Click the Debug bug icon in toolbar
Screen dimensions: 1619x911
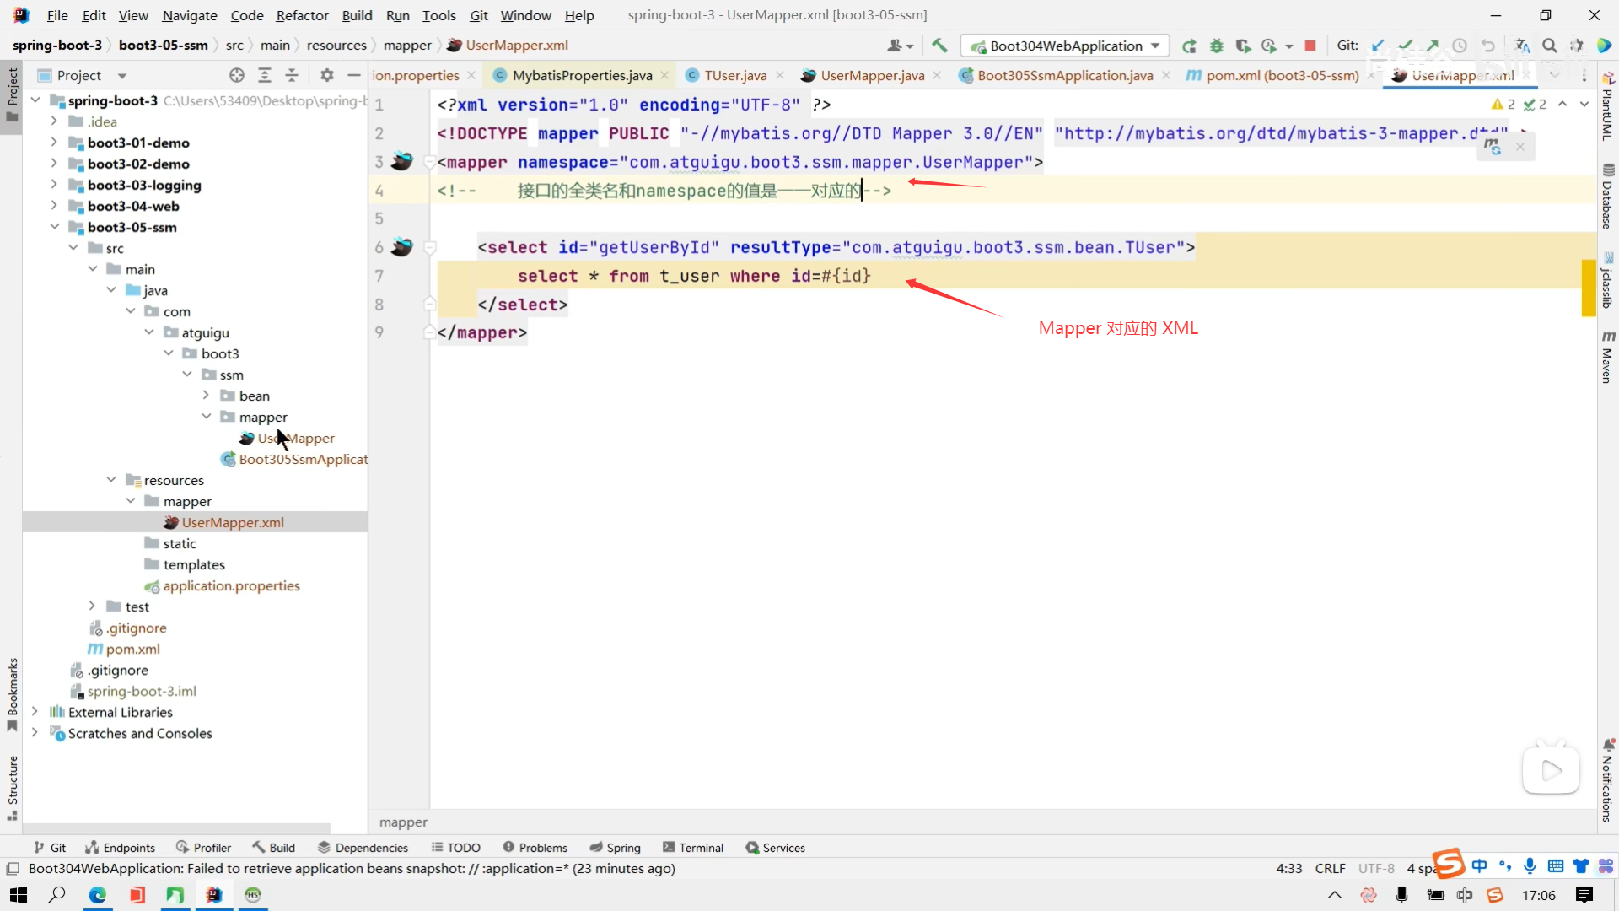1216,46
